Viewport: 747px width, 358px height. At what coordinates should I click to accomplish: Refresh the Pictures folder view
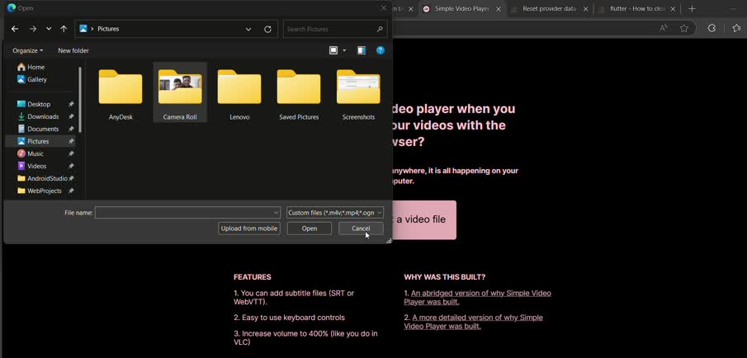[x=267, y=29]
